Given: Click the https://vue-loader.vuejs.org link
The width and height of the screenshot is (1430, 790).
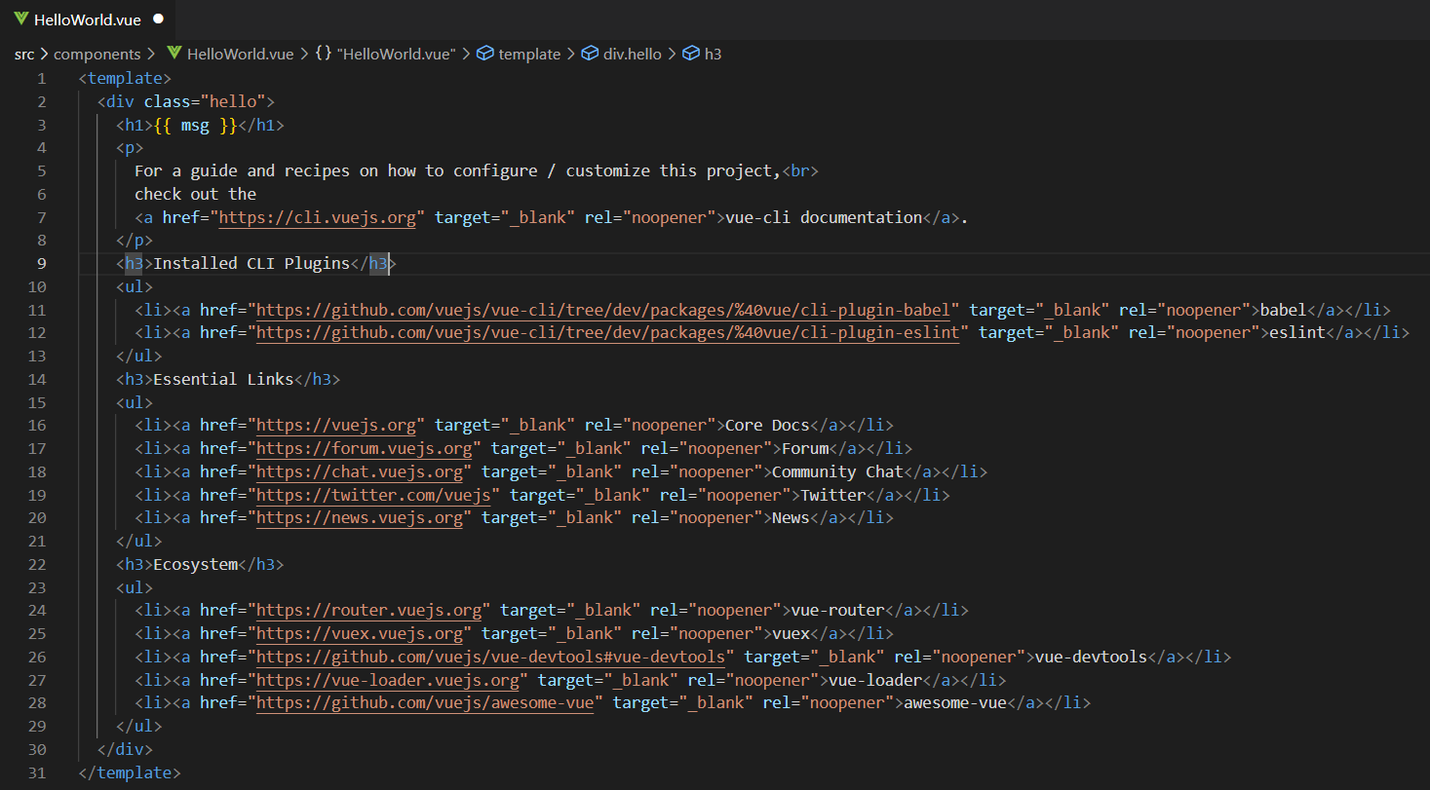Looking at the screenshot, I should point(388,680).
